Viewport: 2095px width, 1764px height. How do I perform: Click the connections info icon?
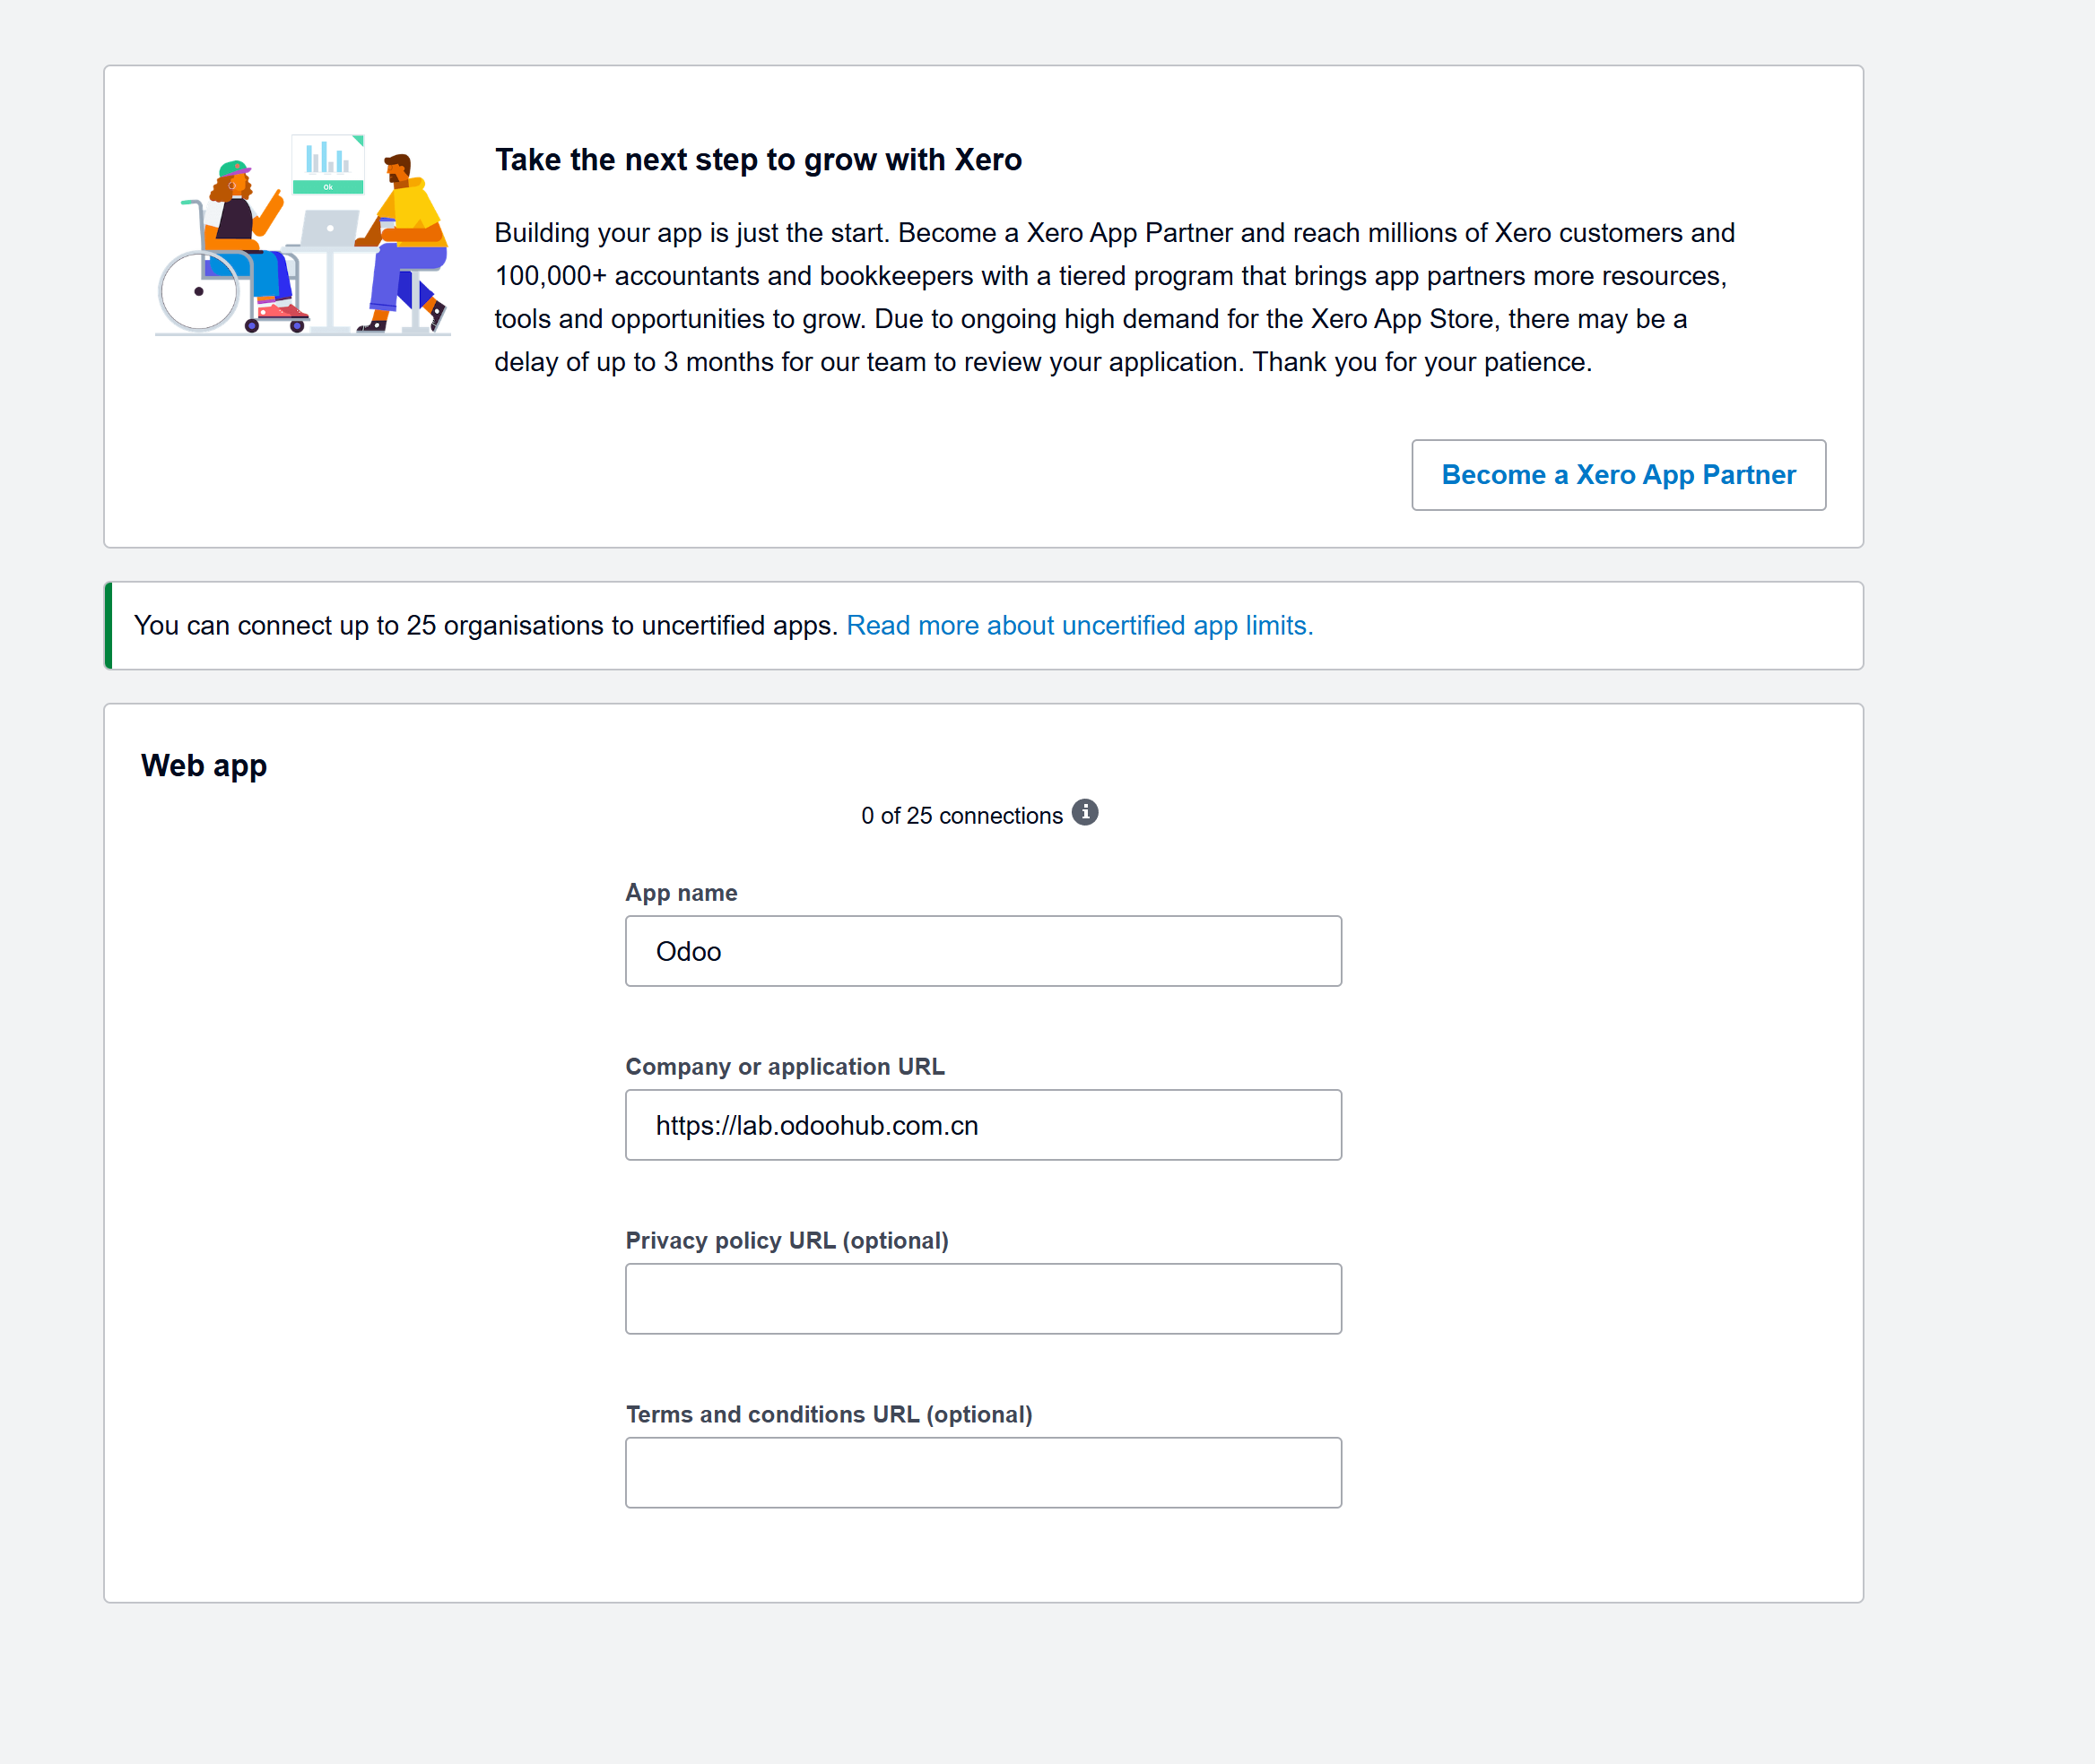[1084, 813]
